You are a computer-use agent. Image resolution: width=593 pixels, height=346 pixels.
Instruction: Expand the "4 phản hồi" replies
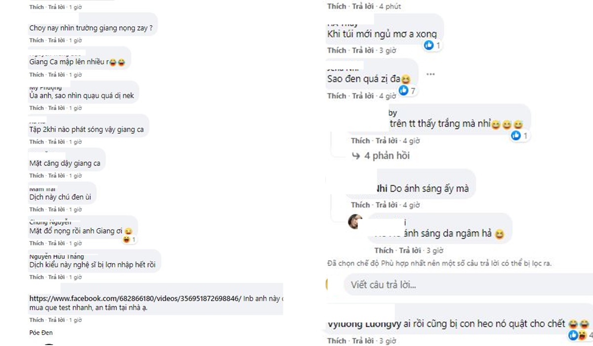pos(387,156)
